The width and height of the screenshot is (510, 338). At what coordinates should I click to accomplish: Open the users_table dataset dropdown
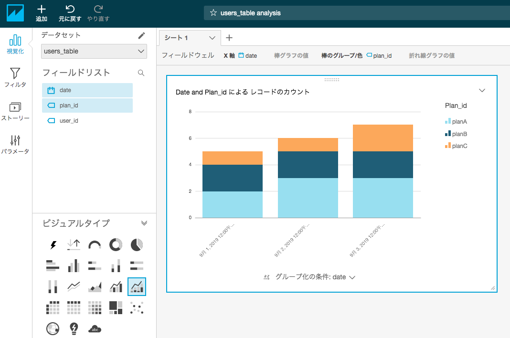pyautogui.click(x=141, y=51)
